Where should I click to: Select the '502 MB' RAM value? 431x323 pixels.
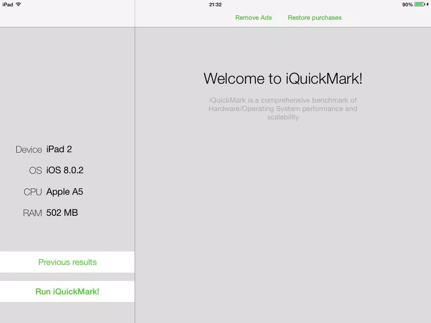pyautogui.click(x=62, y=212)
